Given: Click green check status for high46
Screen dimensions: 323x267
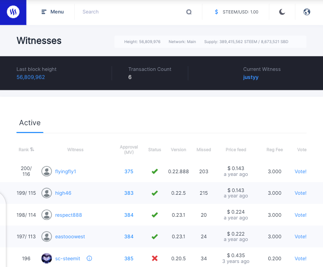Looking at the screenshot, I should (x=155, y=193).
